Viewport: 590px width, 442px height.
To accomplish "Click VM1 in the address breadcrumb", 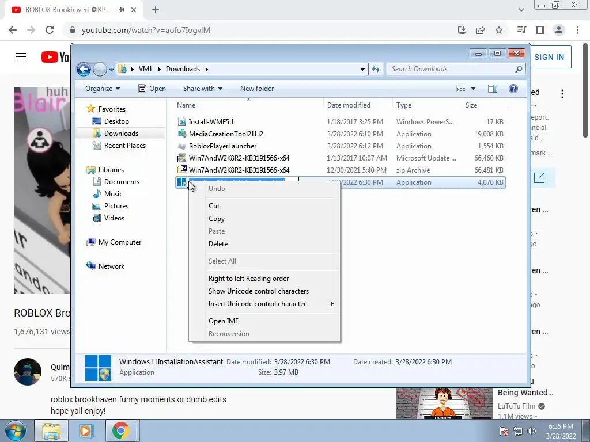I will coord(145,69).
